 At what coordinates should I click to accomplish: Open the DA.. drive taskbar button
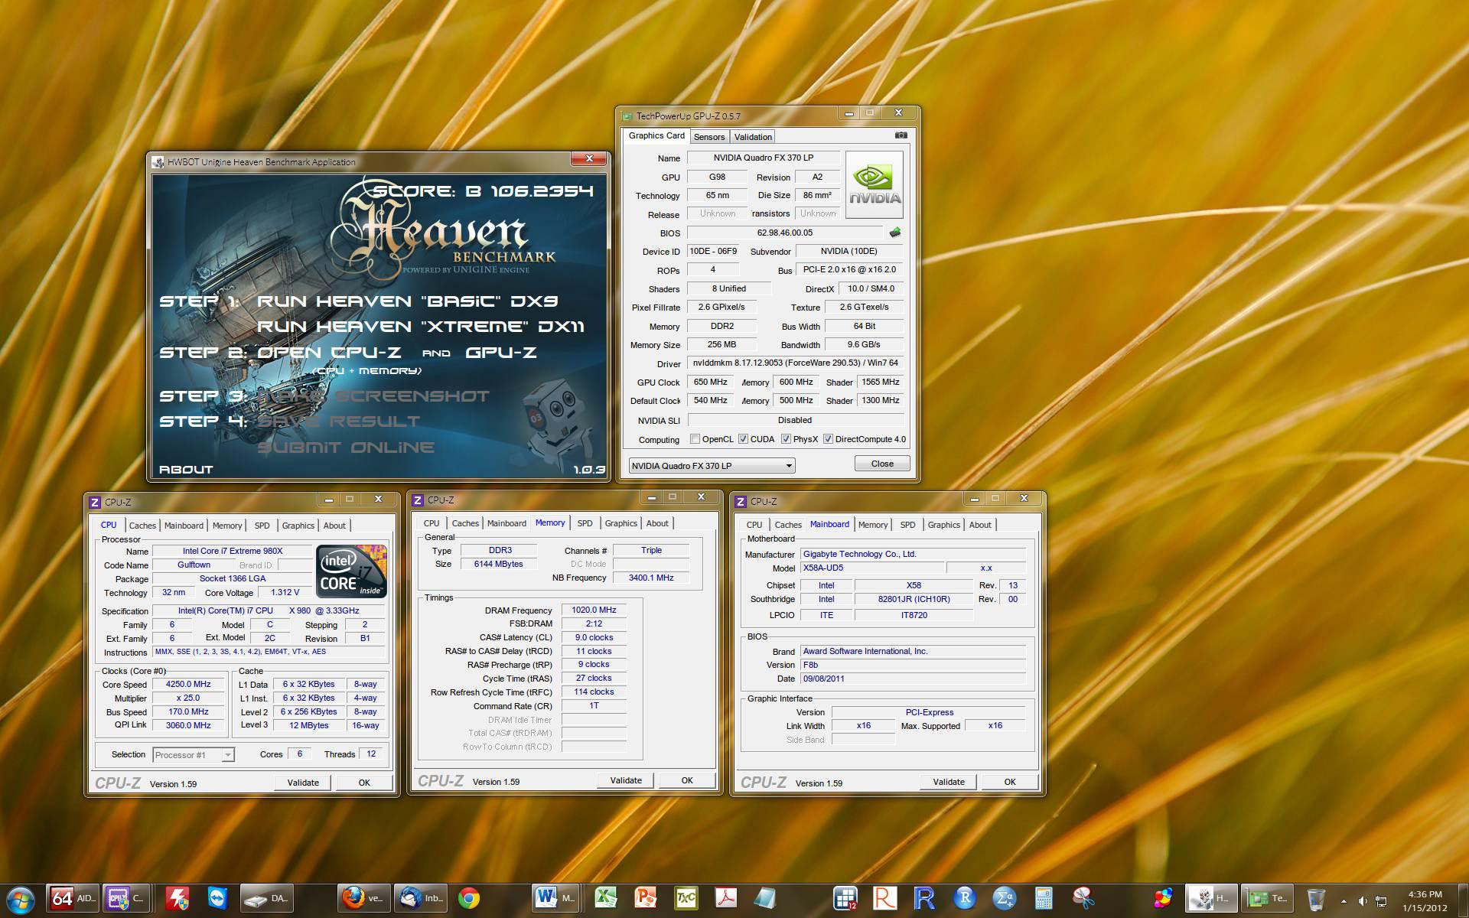pos(267,898)
